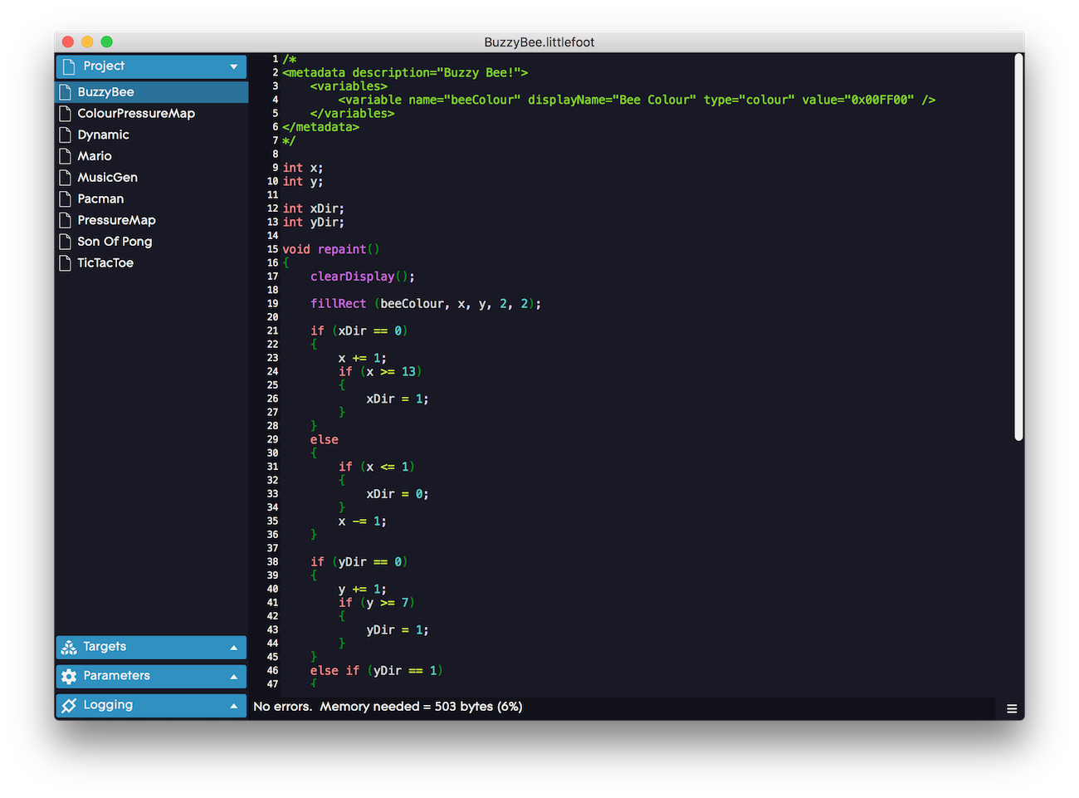Open the Mario script file
This screenshot has width=1079, height=798.
[95, 156]
